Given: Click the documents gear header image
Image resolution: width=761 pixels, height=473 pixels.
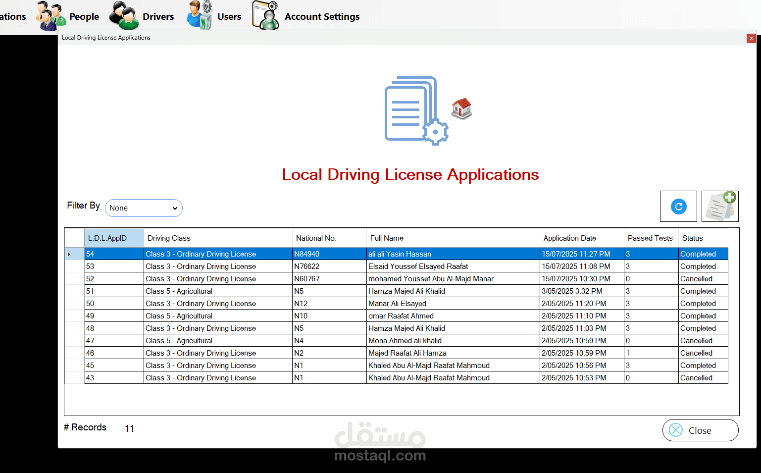Looking at the screenshot, I should pyautogui.click(x=416, y=110).
